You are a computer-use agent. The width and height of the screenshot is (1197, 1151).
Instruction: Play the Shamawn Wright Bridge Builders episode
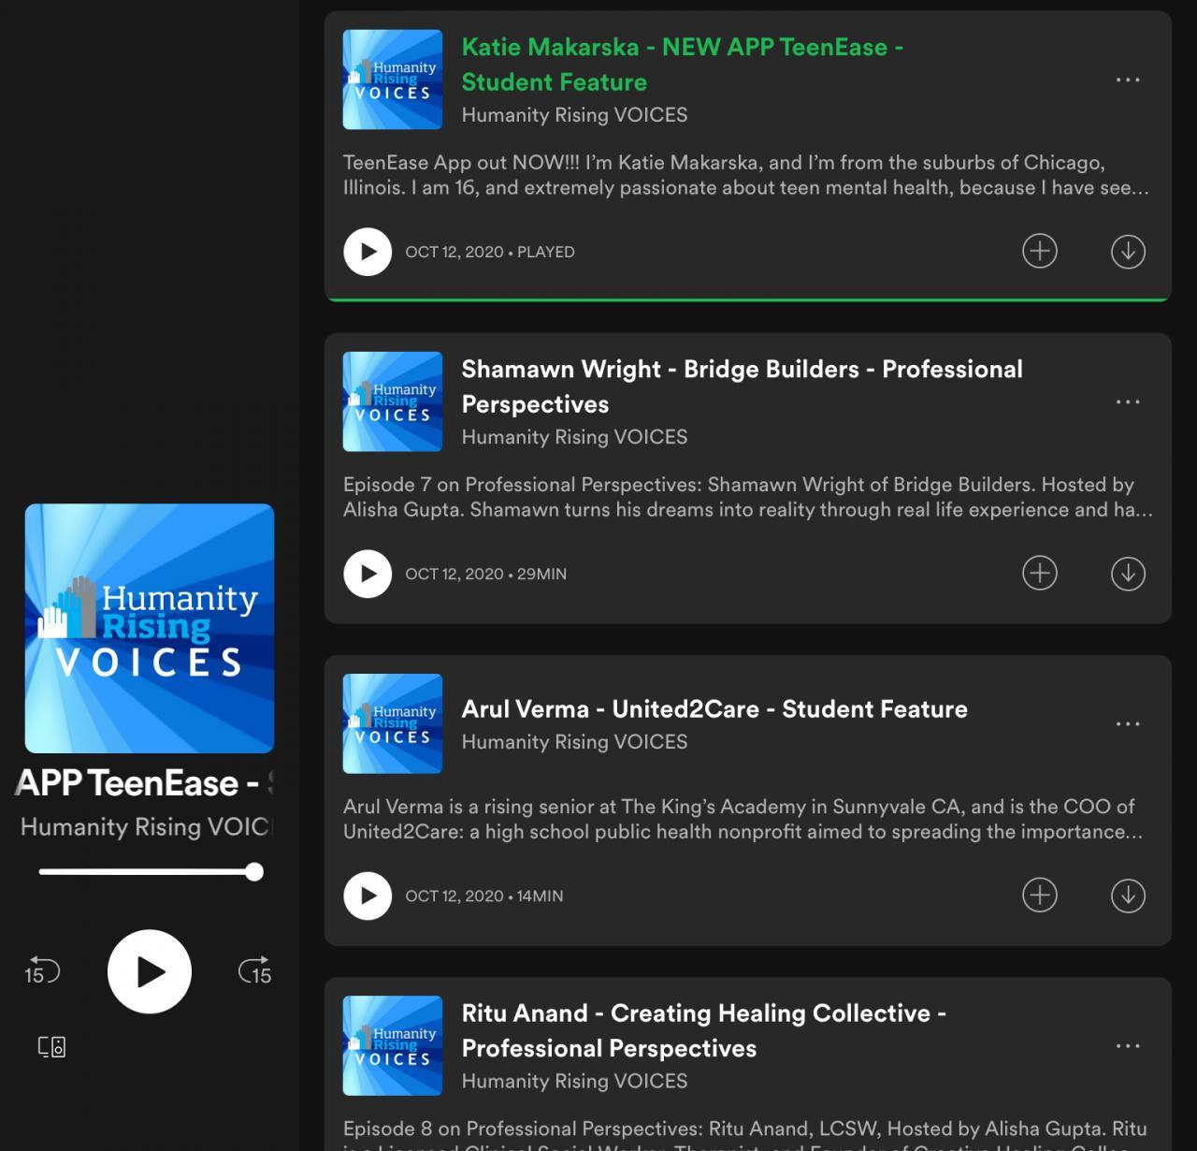coord(368,574)
